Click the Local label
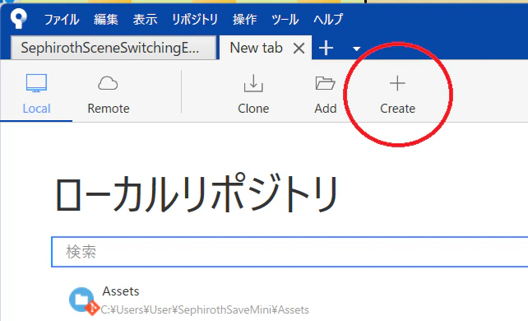 point(36,109)
